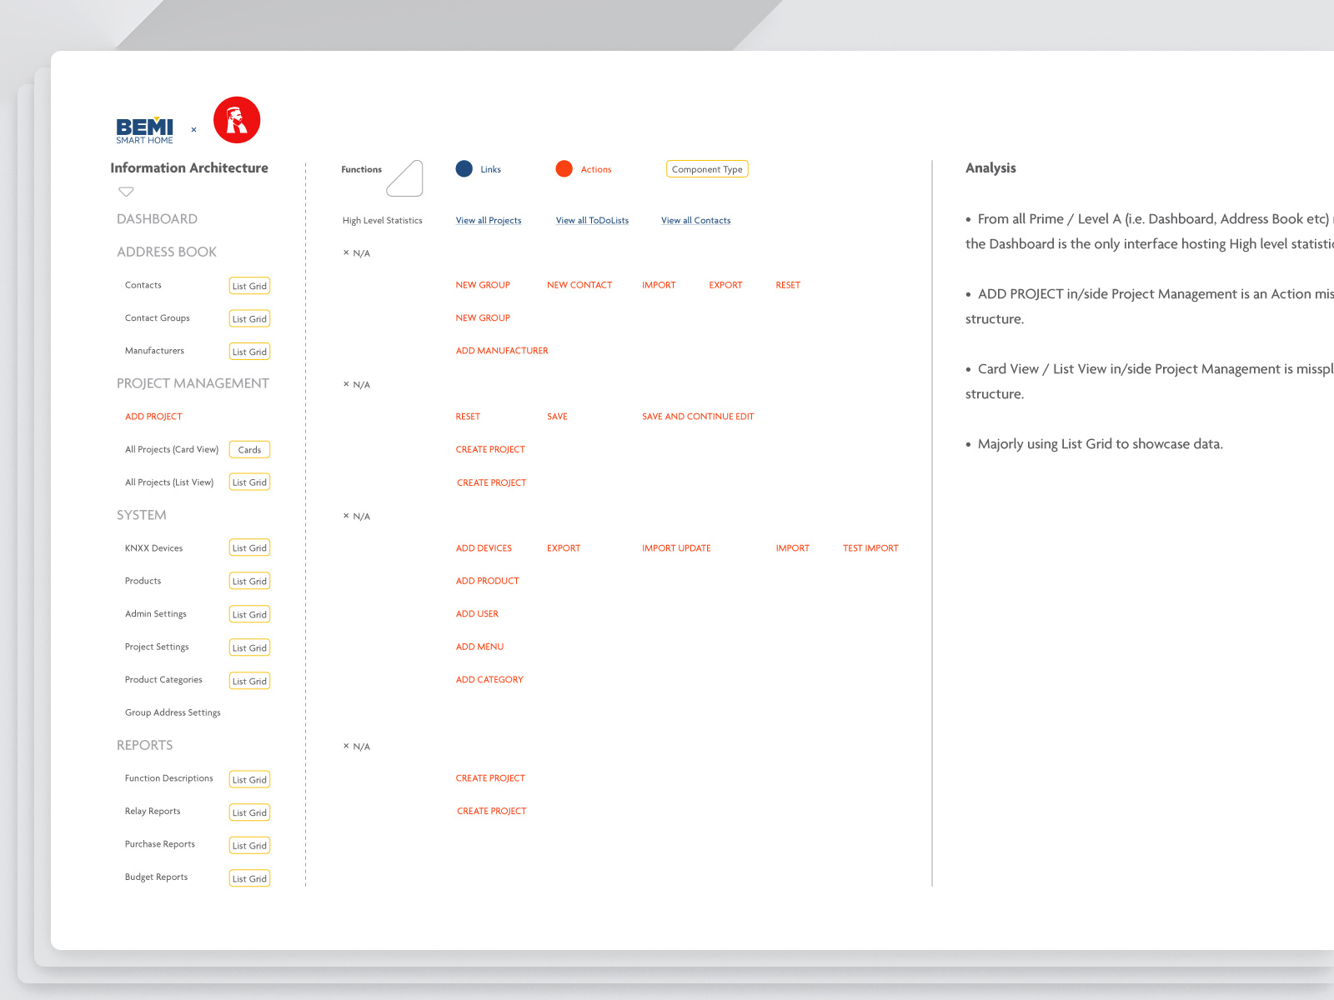The height and width of the screenshot is (1000, 1334).
Task: Select Products under System
Action: (143, 581)
